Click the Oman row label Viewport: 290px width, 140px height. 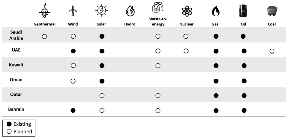point(16,80)
